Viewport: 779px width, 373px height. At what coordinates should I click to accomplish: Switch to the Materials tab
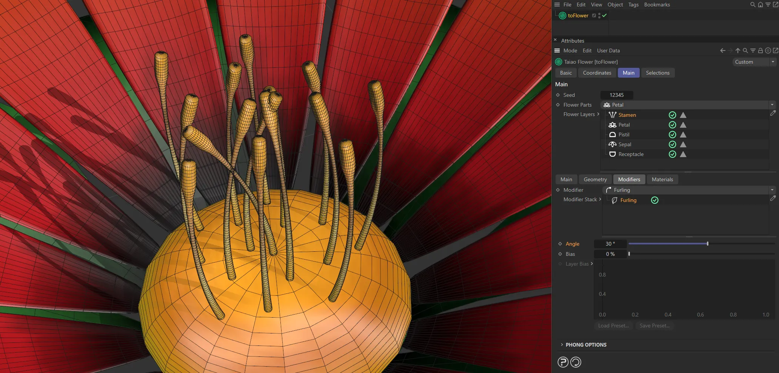click(662, 179)
